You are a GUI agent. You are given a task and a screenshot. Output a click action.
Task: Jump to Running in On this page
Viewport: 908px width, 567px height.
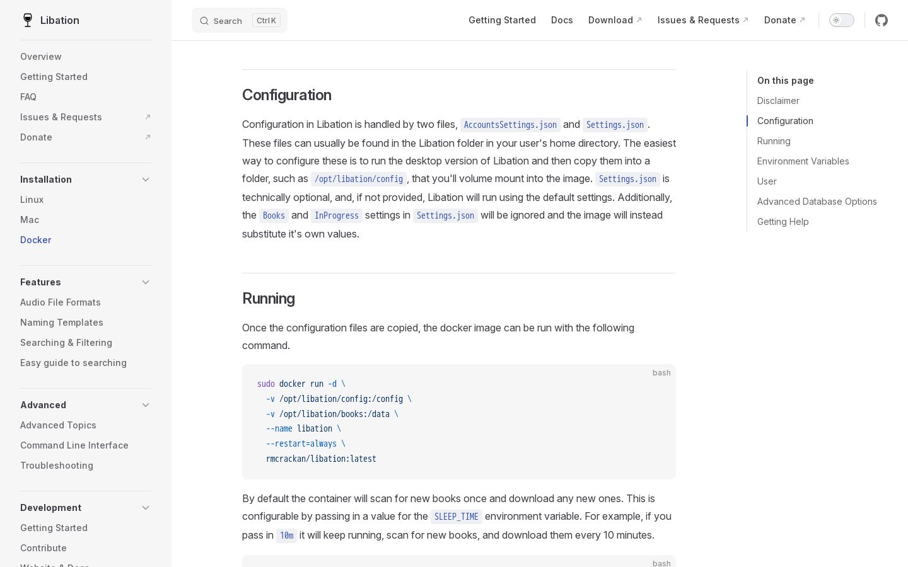click(x=774, y=141)
